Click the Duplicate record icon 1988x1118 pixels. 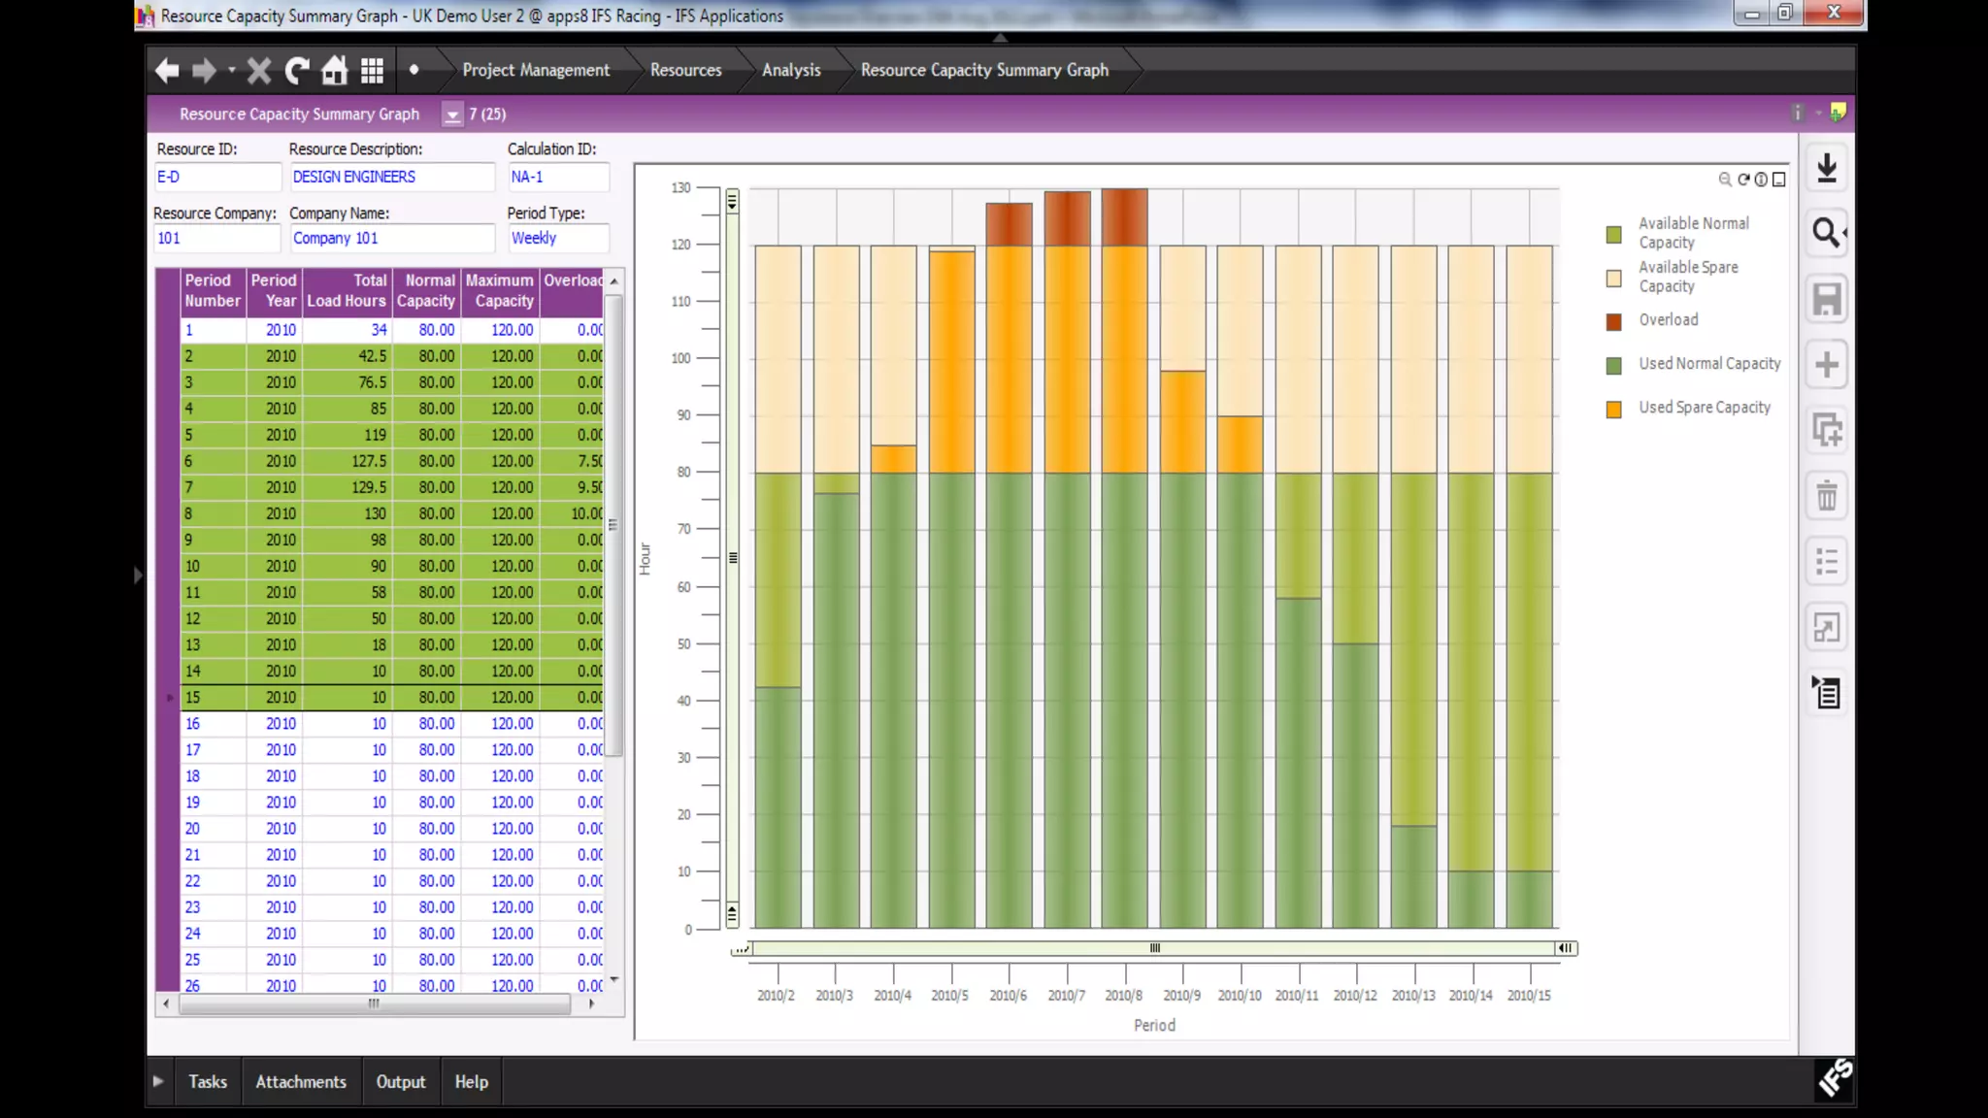tap(1826, 430)
